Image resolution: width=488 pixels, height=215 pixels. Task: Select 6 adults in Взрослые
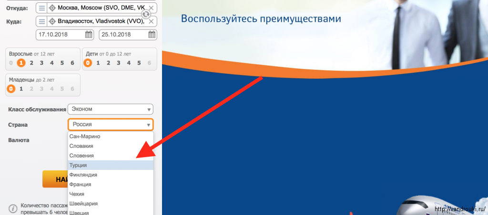(72, 63)
